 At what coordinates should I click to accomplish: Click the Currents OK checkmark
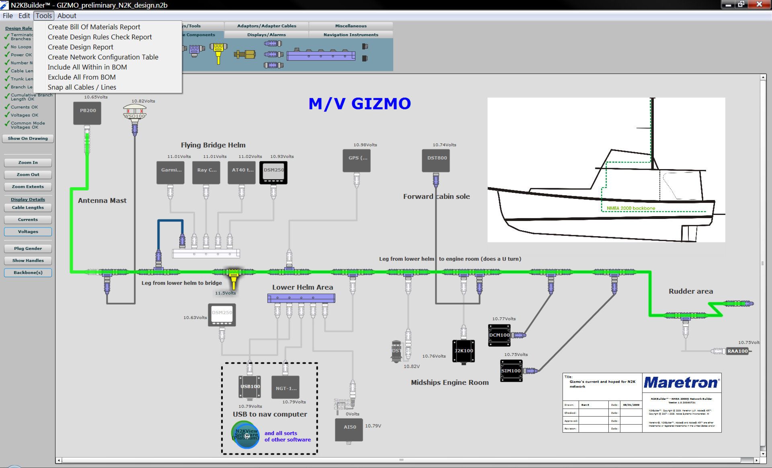7,107
